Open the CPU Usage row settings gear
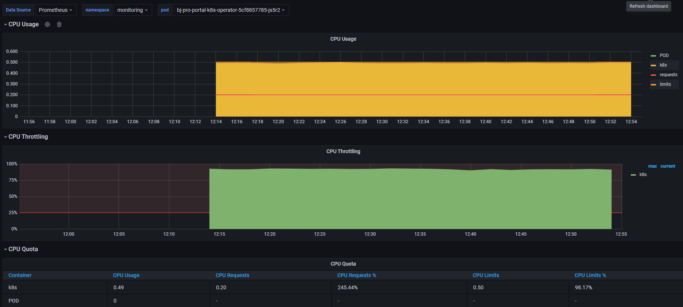 pos(47,24)
